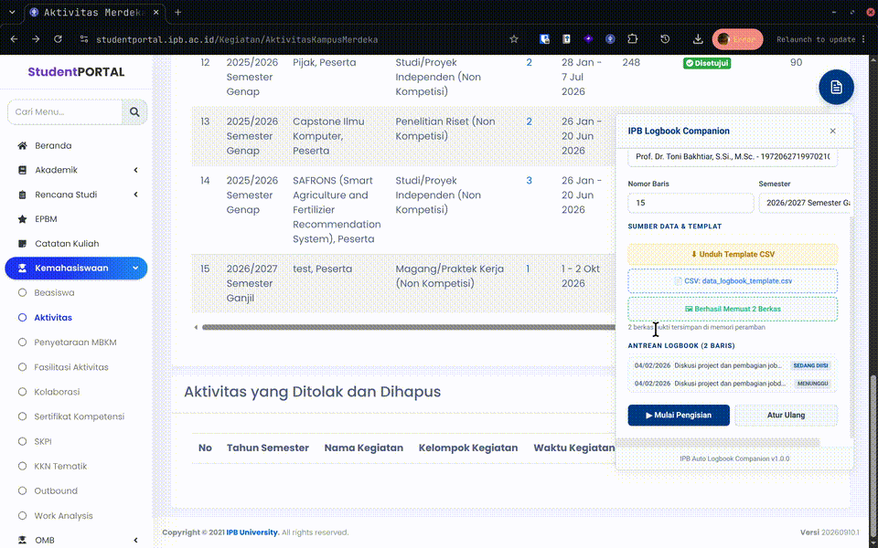Click the Rencana Studi clipboard icon
The image size is (878, 548).
tap(22, 195)
